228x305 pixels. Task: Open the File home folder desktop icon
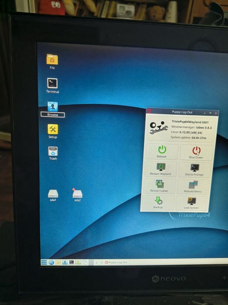52,62
